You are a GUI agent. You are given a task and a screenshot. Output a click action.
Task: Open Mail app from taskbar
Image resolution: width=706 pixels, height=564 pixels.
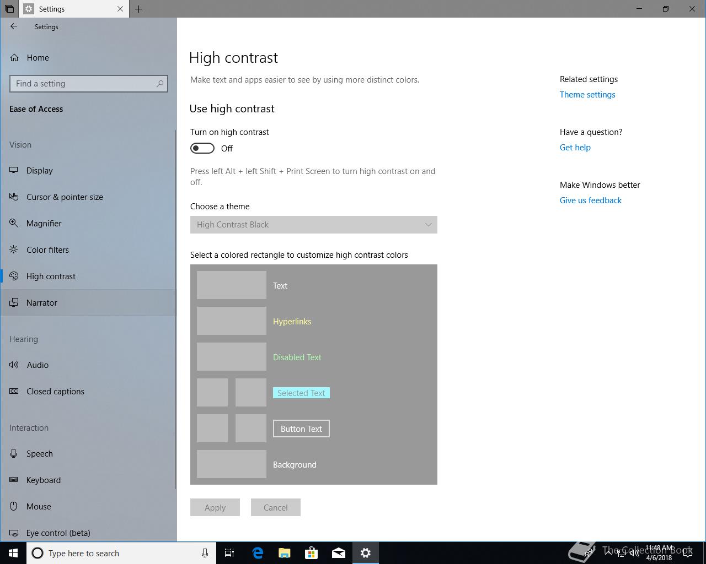tap(339, 553)
